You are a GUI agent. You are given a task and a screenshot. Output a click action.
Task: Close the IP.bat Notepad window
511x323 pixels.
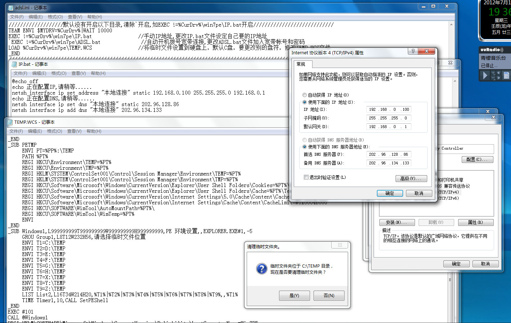450,63
